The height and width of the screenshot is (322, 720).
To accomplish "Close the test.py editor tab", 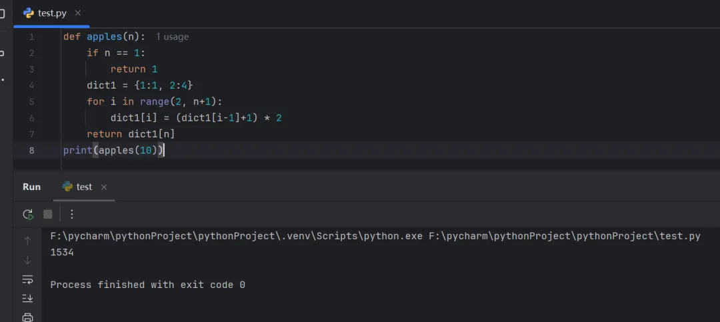I will [78, 13].
